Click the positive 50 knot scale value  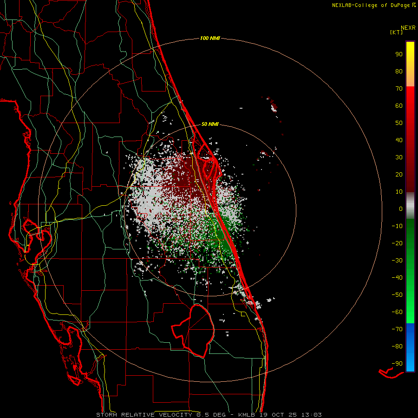pyautogui.click(x=399, y=123)
